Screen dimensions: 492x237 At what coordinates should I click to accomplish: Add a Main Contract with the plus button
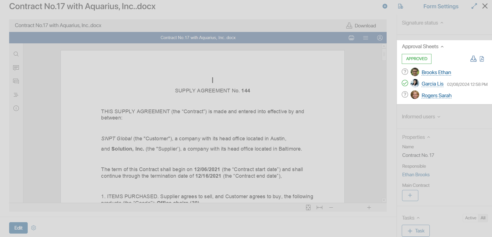pyautogui.click(x=410, y=195)
